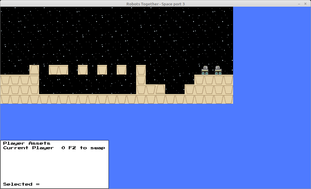The height and width of the screenshot is (189, 311).
Task: Maximize the Robots Together window
Action: coord(303,4)
